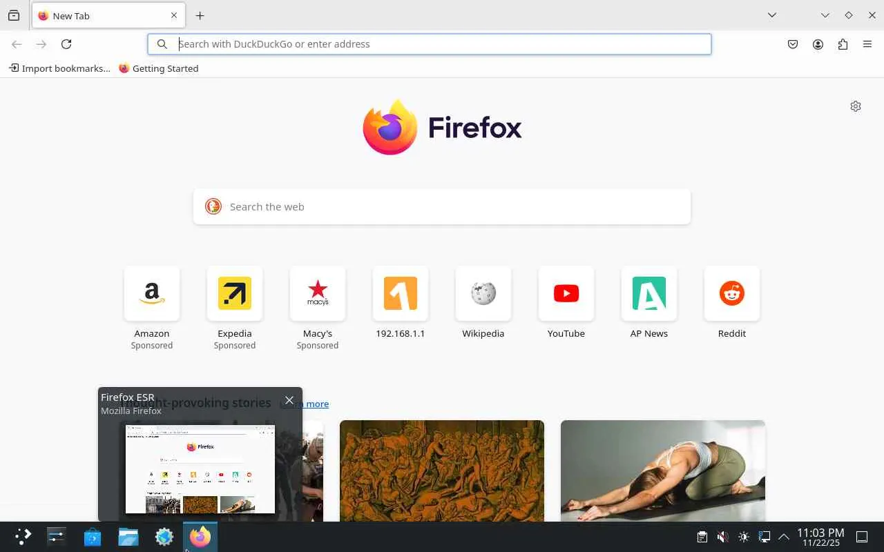
Task: Open the Getting Started bookmark
Action: pos(159,68)
